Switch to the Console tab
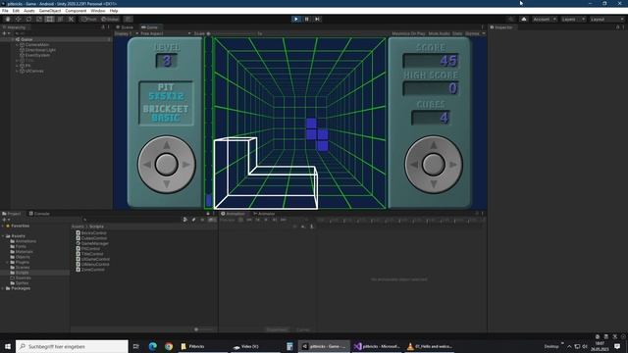Screen dimensions: 628x353 tap(39, 214)
